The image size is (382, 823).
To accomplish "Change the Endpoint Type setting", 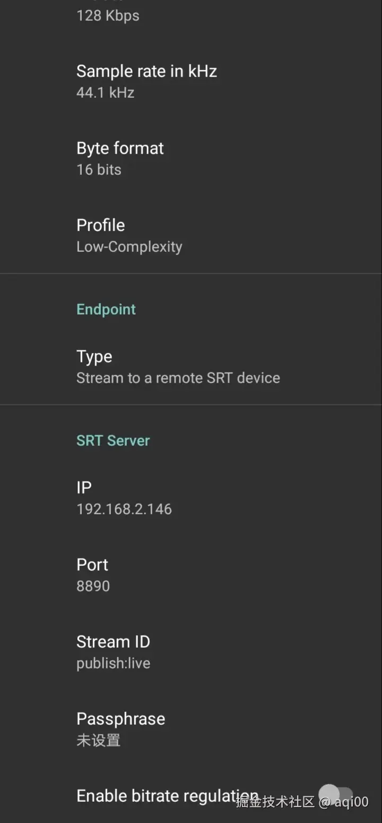I will point(178,367).
